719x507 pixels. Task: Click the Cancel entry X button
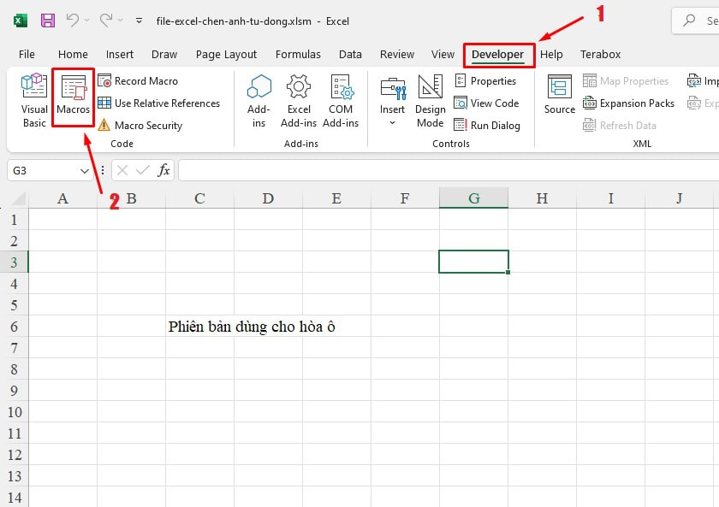click(x=122, y=171)
